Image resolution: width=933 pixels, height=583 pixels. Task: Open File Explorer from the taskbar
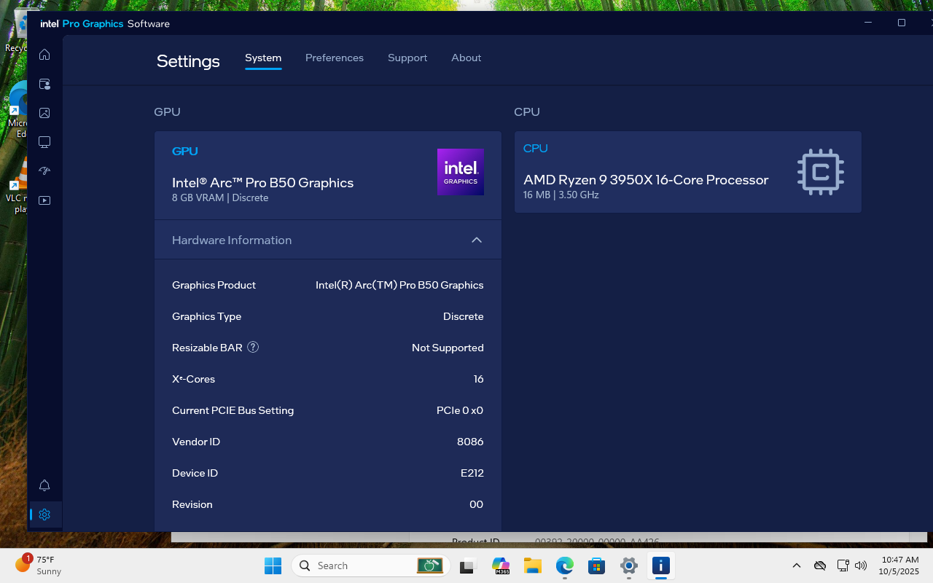pos(533,566)
